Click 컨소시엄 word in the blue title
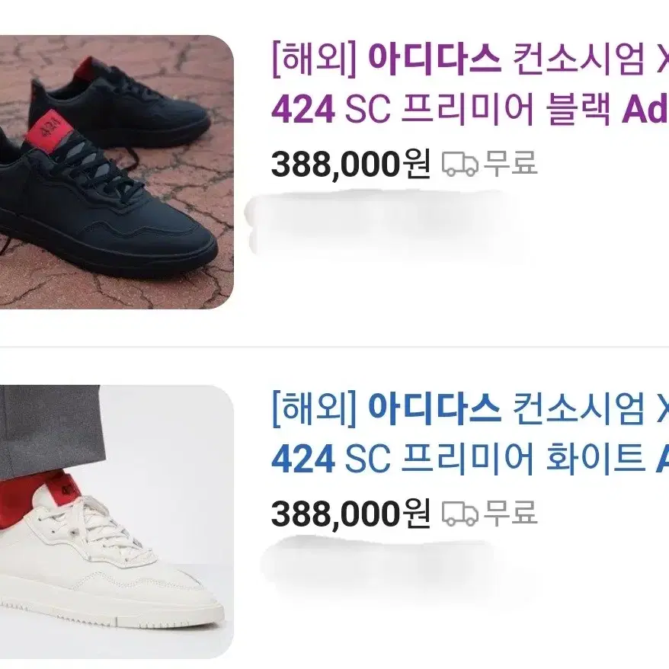Viewport: 669px width, 669px height. pyautogui.click(x=578, y=408)
